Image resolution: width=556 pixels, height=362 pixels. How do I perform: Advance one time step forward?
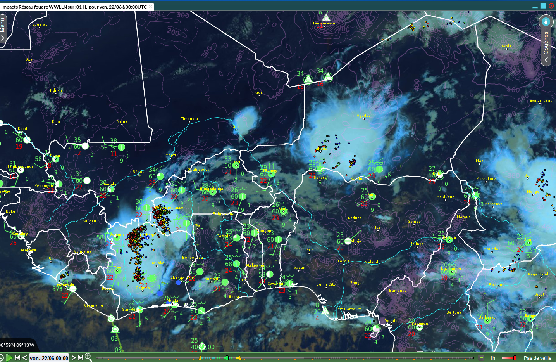(x=73, y=358)
